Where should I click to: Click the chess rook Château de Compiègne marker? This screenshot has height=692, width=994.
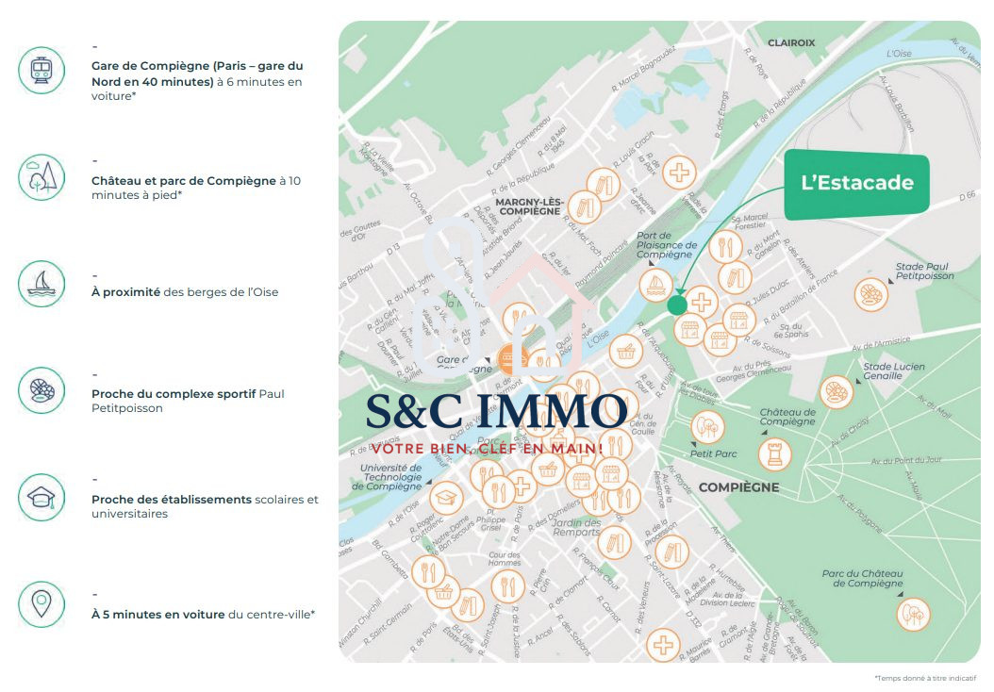click(x=775, y=454)
